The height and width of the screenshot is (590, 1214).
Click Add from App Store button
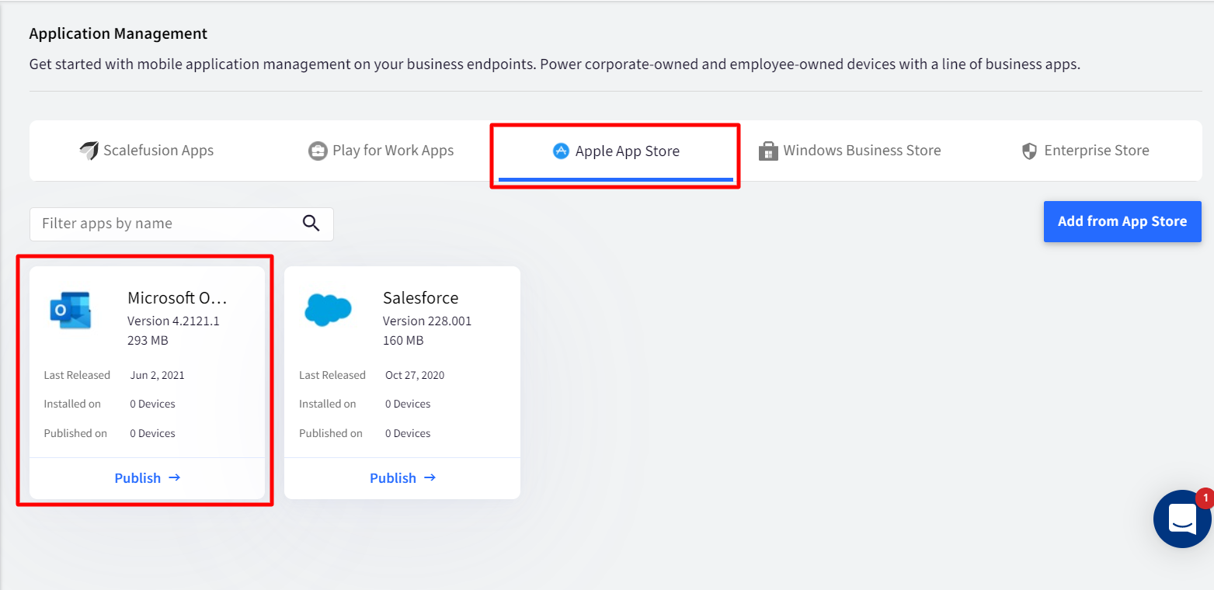[1122, 221]
